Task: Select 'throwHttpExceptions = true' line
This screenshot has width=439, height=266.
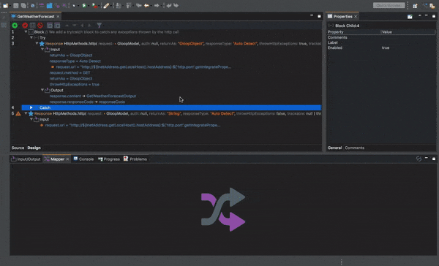Action: 75,85
